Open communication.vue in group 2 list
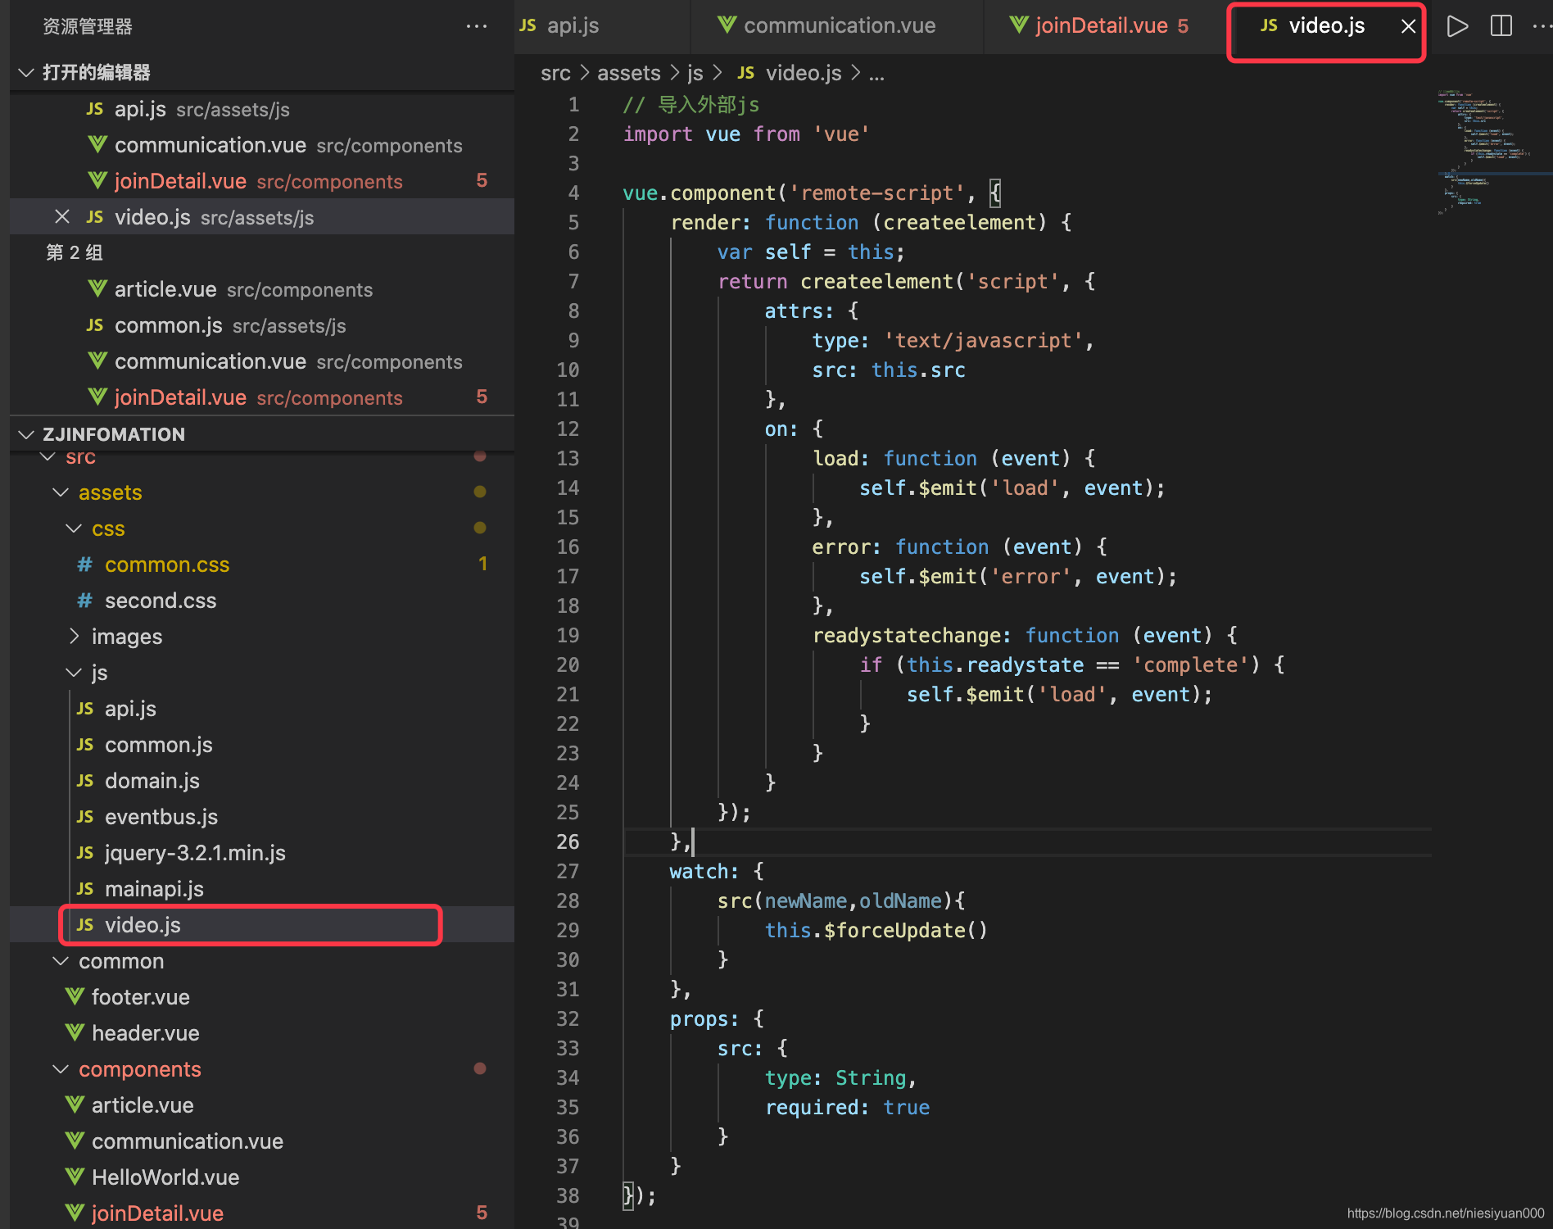 tap(262, 361)
